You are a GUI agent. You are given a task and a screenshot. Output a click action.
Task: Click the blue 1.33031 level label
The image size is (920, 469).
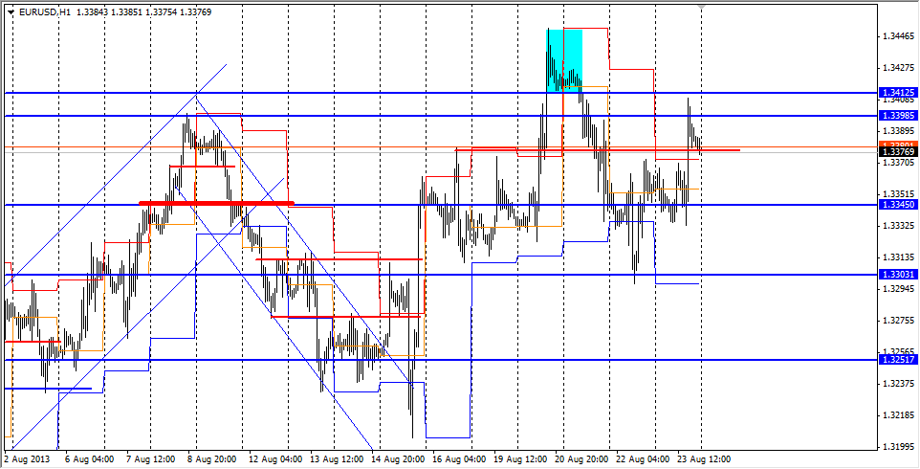point(898,275)
